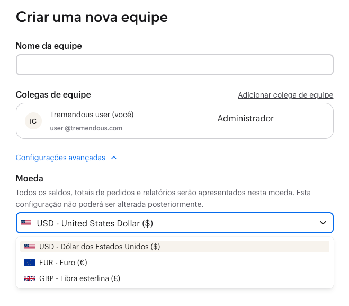
Task: Pick the GBP - Libra esterlina option
Action: click(79, 278)
